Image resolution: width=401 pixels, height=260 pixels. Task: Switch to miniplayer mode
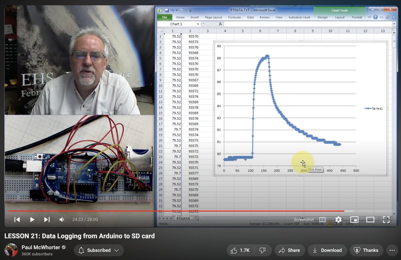click(x=354, y=220)
